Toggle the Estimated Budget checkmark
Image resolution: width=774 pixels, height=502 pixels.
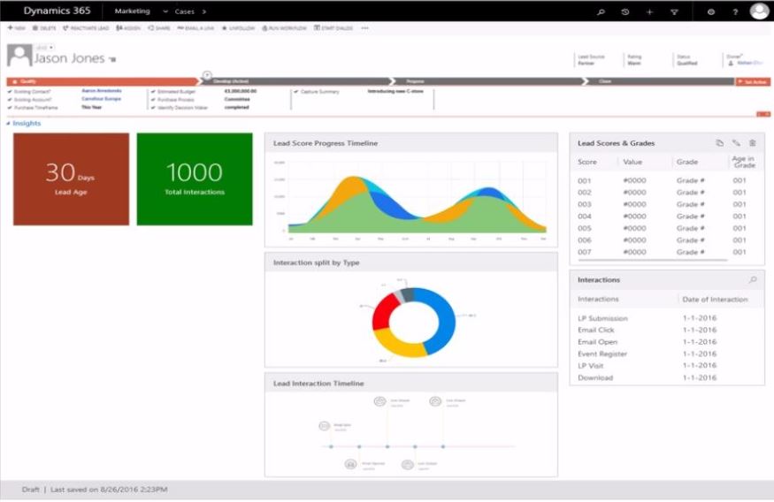pos(153,91)
